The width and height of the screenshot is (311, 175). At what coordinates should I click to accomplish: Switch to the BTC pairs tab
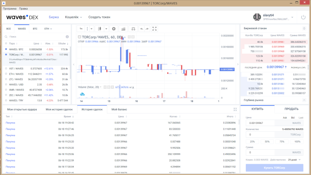(35, 29)
